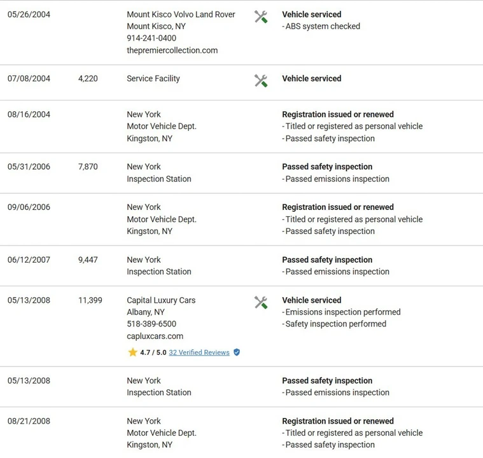Click Service Facility source text
The height and width of the screenshot is (458, 483).
(153, 79)
